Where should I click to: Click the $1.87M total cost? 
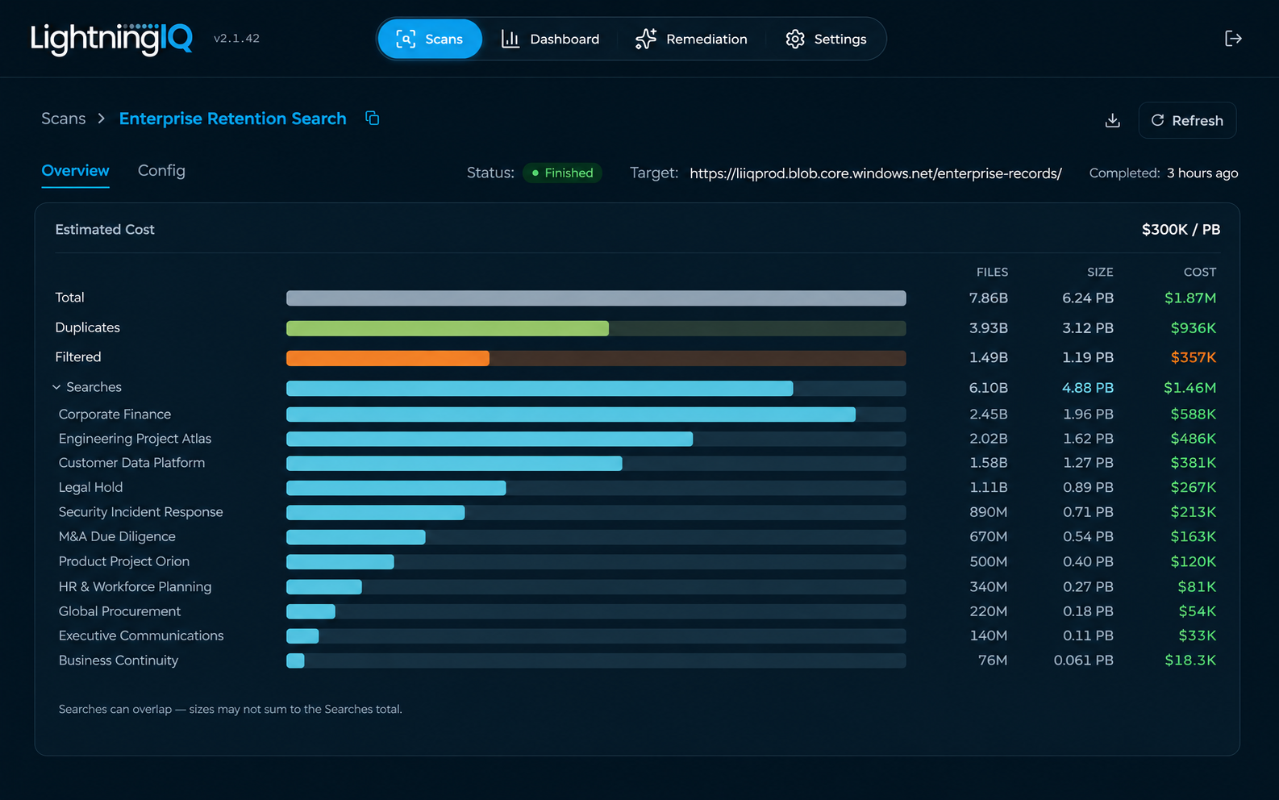tap(1190, 298)
